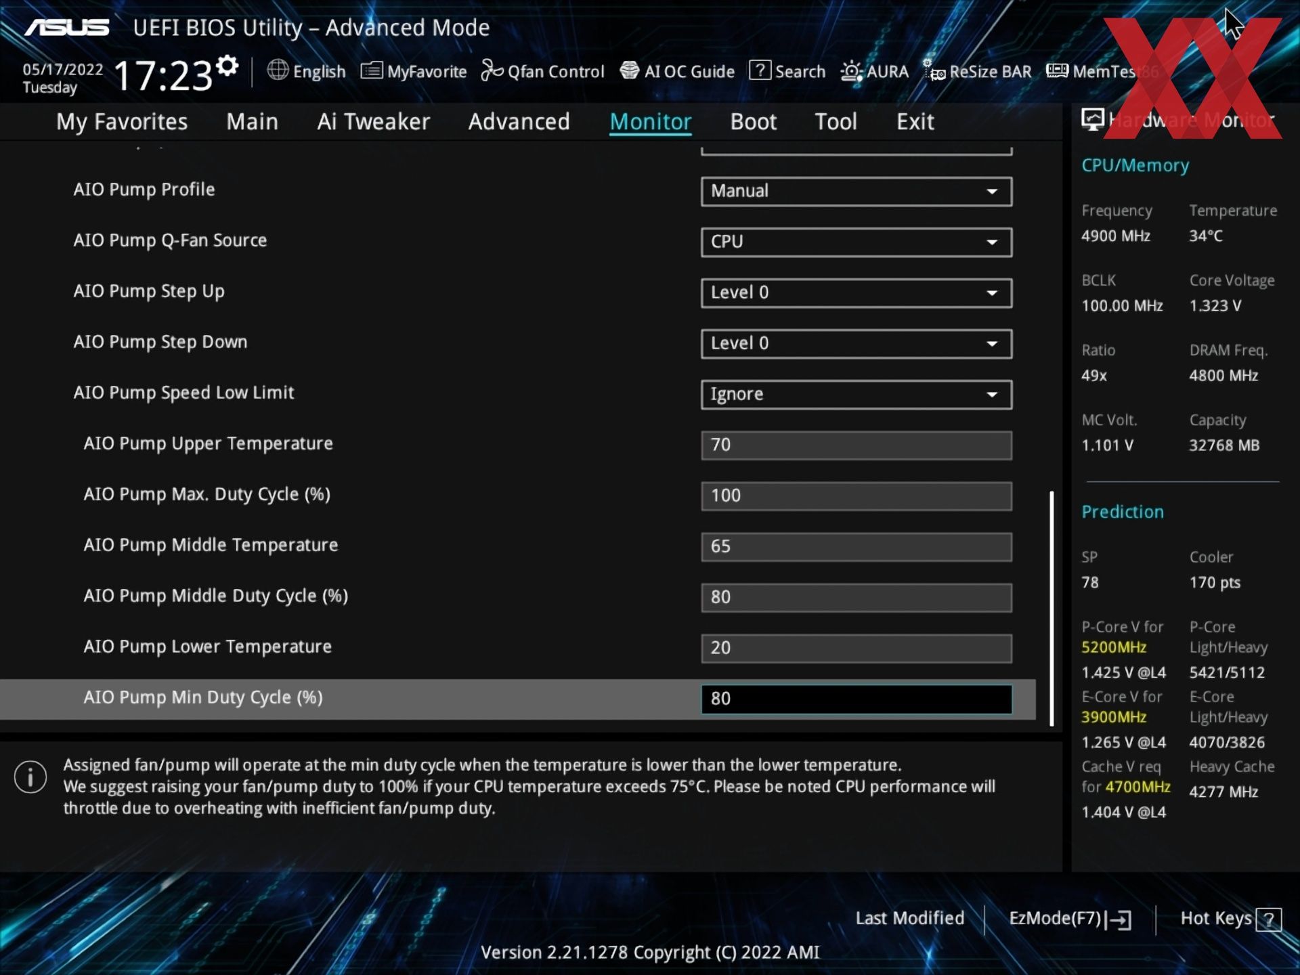This screenshot has width=1300, height=975.
Task: Click the settings list vertical scrollbar
Action: pos(1052,609)
